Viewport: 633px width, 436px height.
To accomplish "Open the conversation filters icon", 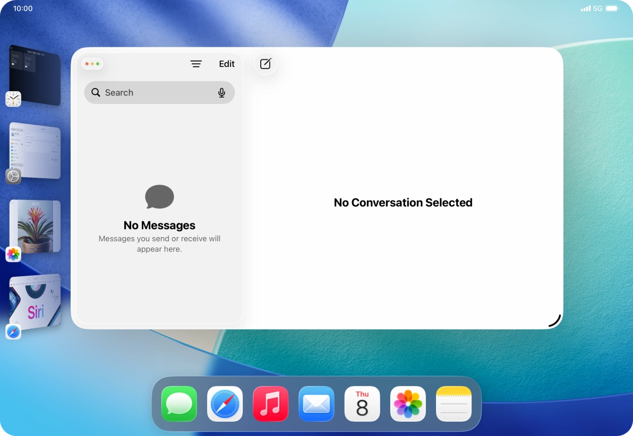I will (x=196, y=64).
